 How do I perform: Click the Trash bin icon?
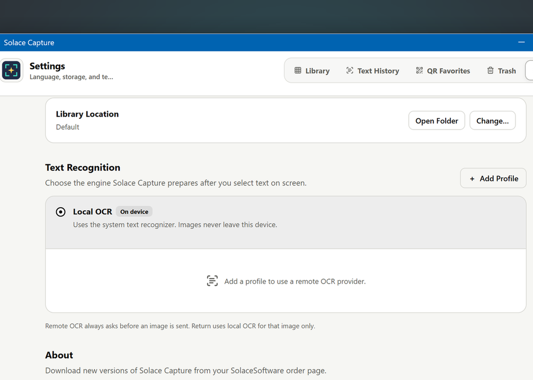click(490, 70)
